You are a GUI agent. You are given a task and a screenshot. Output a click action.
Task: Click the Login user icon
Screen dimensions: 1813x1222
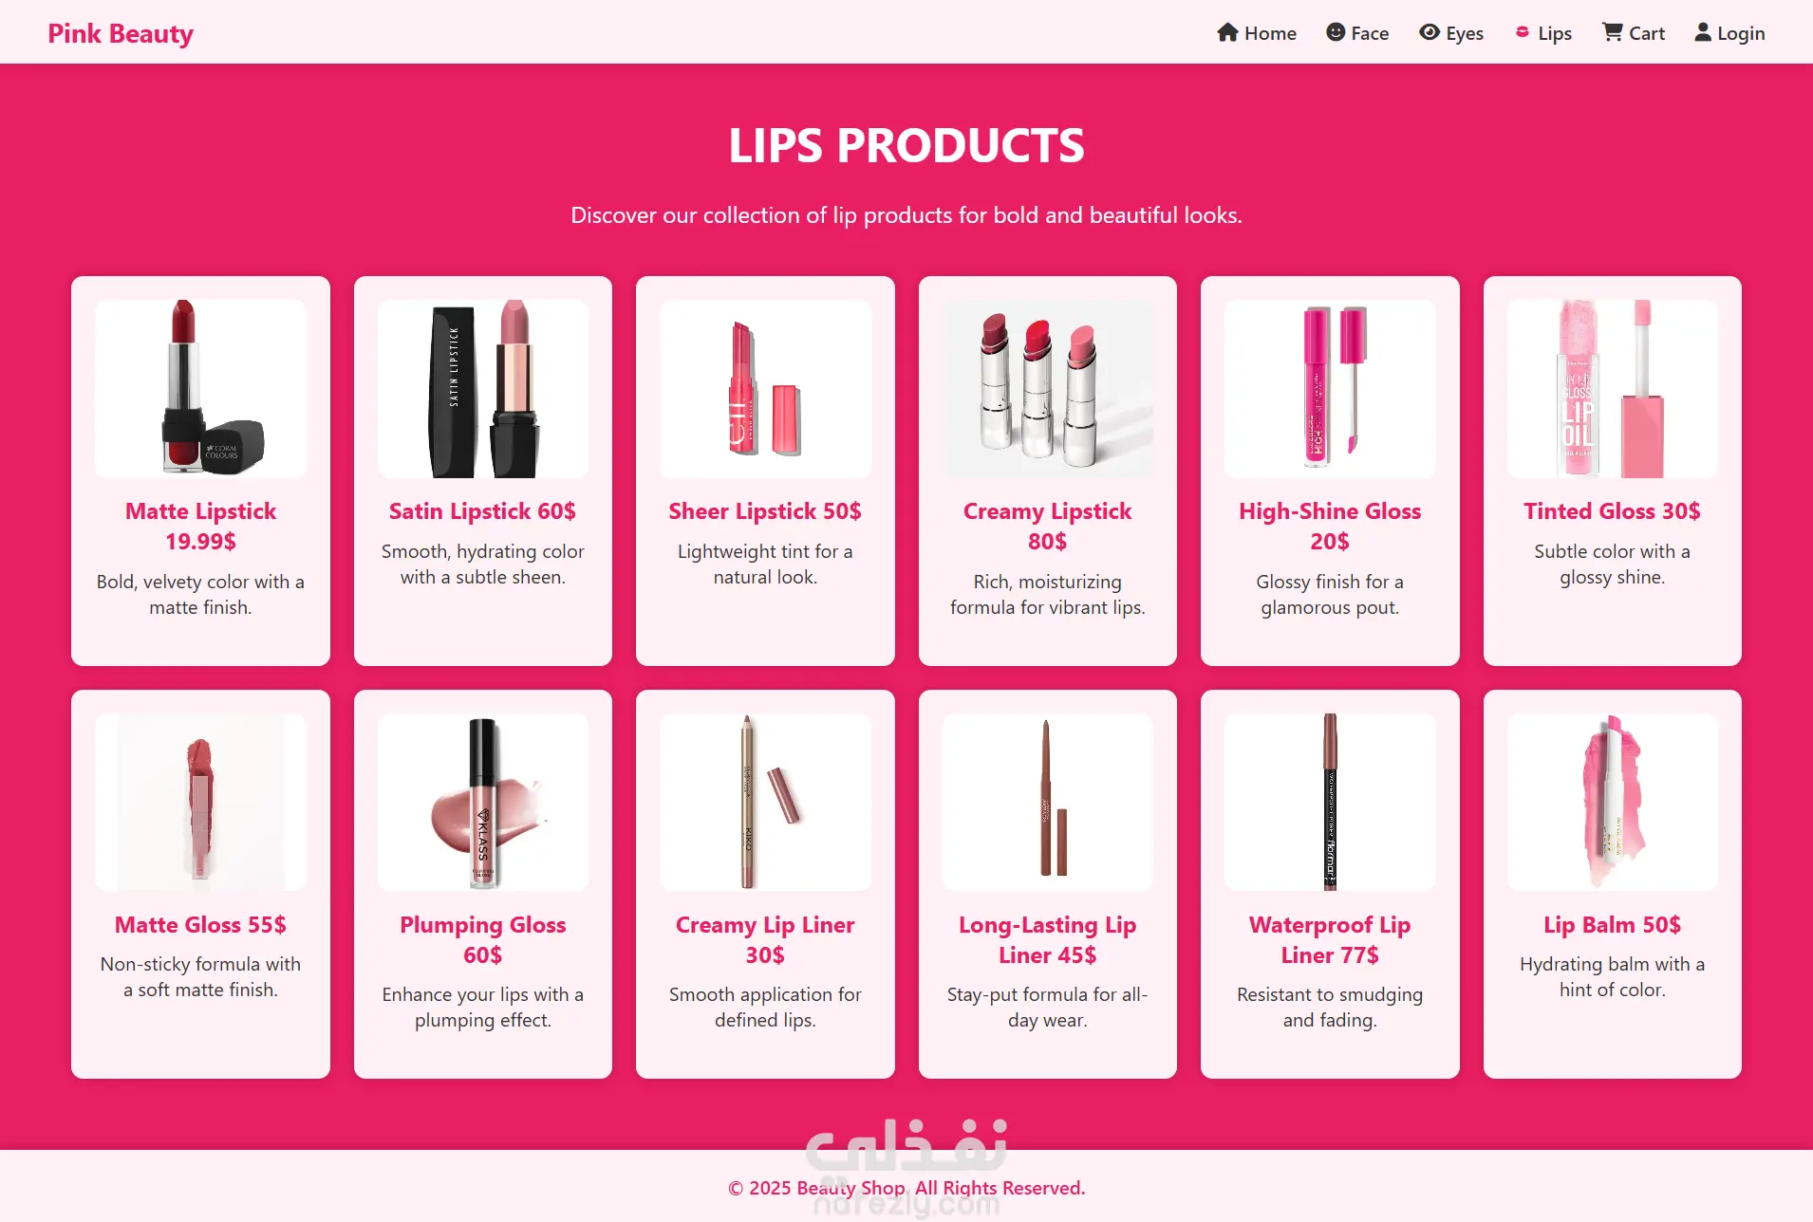point(1704,32)
